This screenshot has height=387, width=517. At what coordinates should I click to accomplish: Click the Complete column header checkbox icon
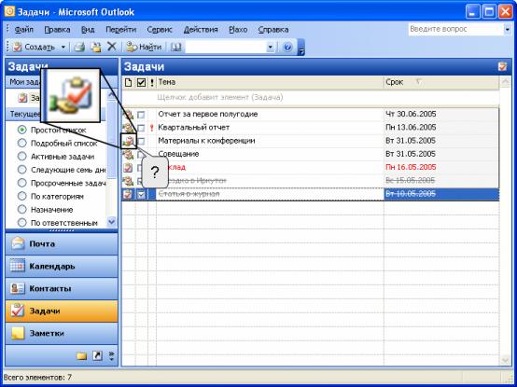pos(141,82)
